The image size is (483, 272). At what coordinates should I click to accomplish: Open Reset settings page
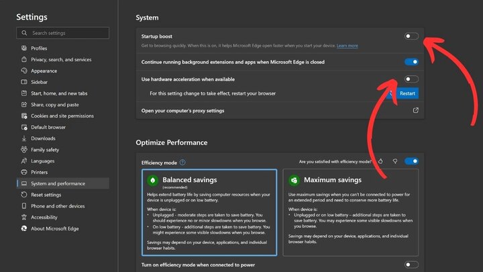point(63,195)
